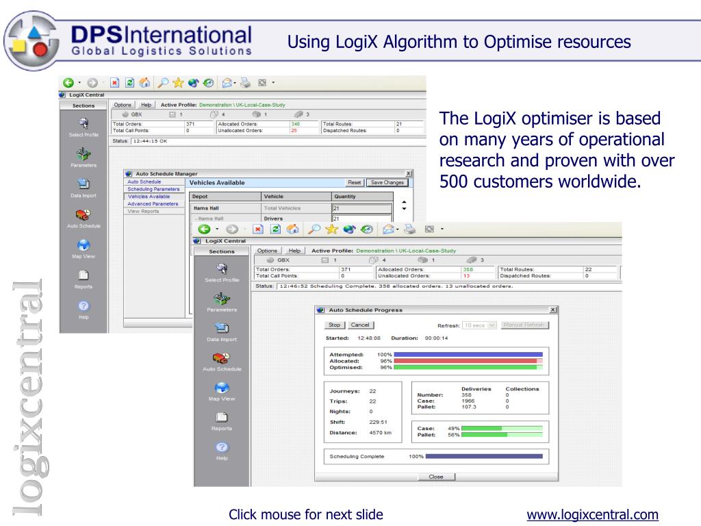Screen dimensions: 701x526
Task: Click Vehicles Available scroll arrows
Action: (404, 205)
